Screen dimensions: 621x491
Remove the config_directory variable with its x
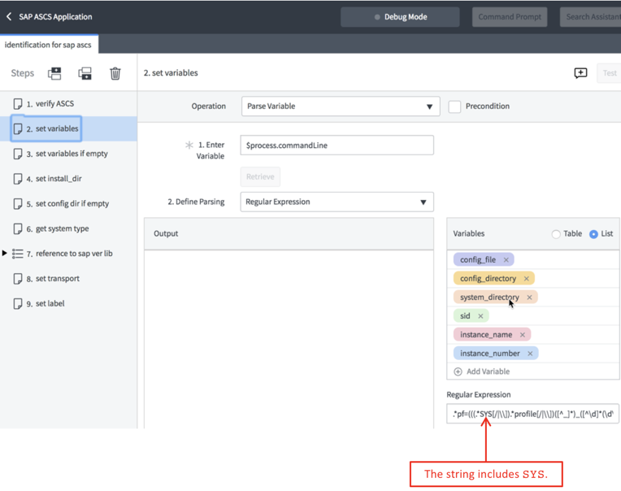pyautogui.click(x=527, y=278)
